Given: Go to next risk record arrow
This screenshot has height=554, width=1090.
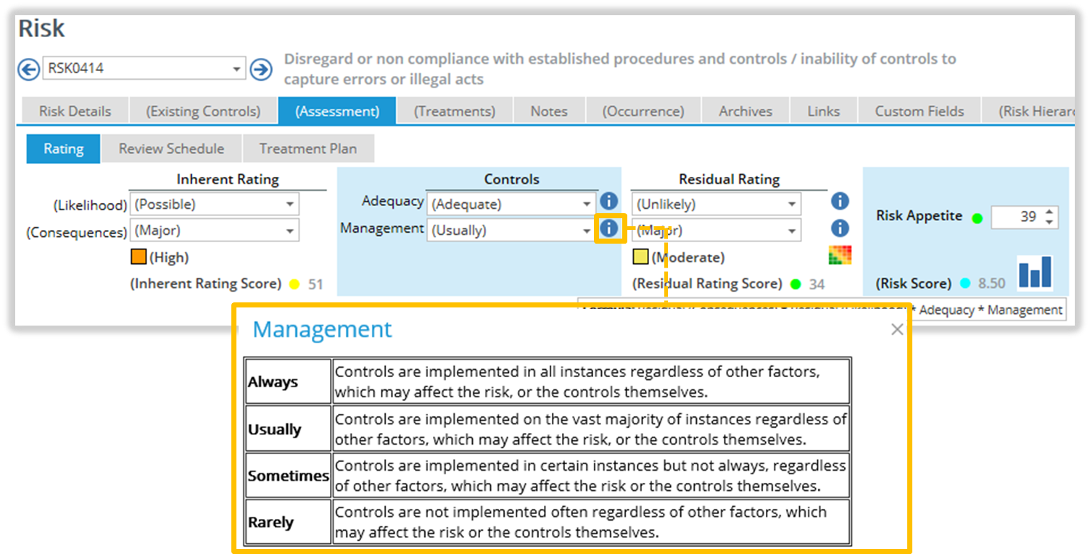Looking at the screenshot, I should click(x=260, y=70).
